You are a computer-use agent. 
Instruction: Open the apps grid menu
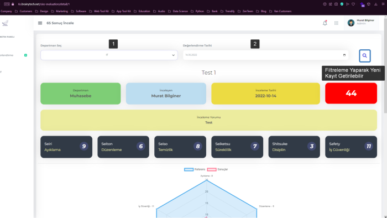[x=336, y=23]
